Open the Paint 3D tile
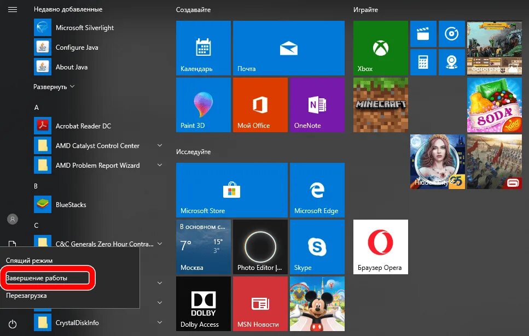The width and height of the screenshot is (529, 336). click(204, 105)
